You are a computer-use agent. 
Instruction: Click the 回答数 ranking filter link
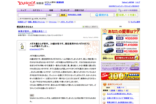(x=113, y=91)
